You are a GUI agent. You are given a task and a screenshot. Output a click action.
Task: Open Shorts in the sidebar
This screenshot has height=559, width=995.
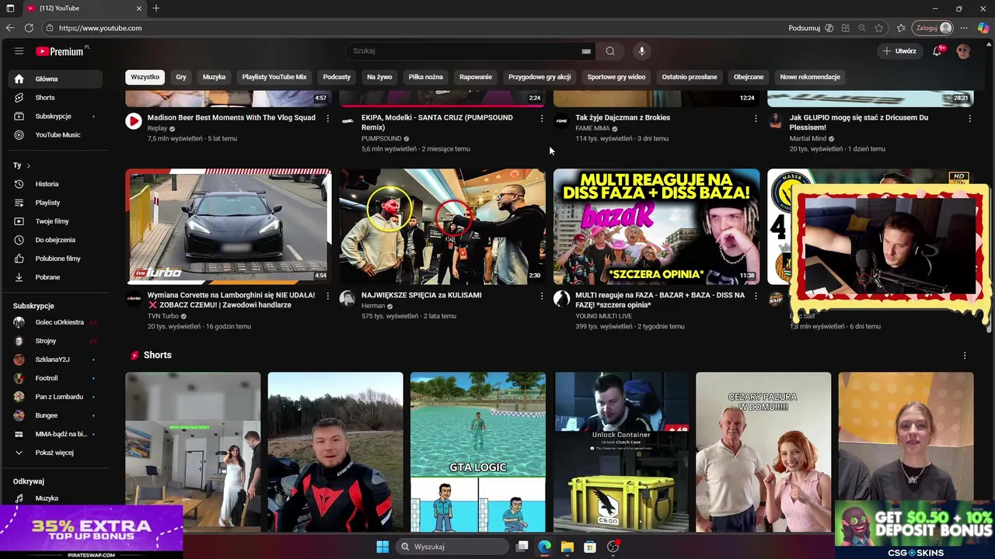55,98
